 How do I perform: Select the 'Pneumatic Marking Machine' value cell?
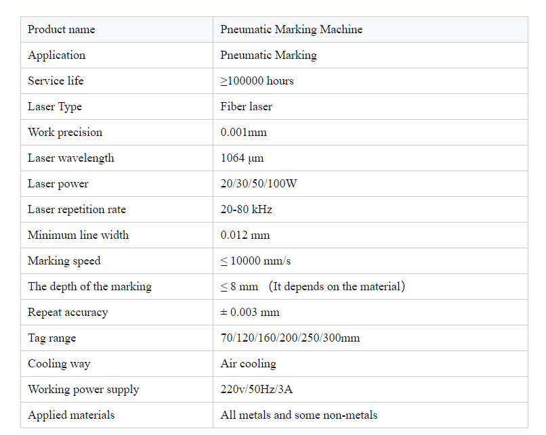370,30
